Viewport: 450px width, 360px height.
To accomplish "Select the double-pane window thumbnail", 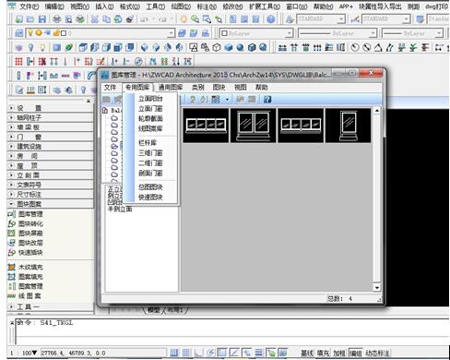I will point(254,126).
